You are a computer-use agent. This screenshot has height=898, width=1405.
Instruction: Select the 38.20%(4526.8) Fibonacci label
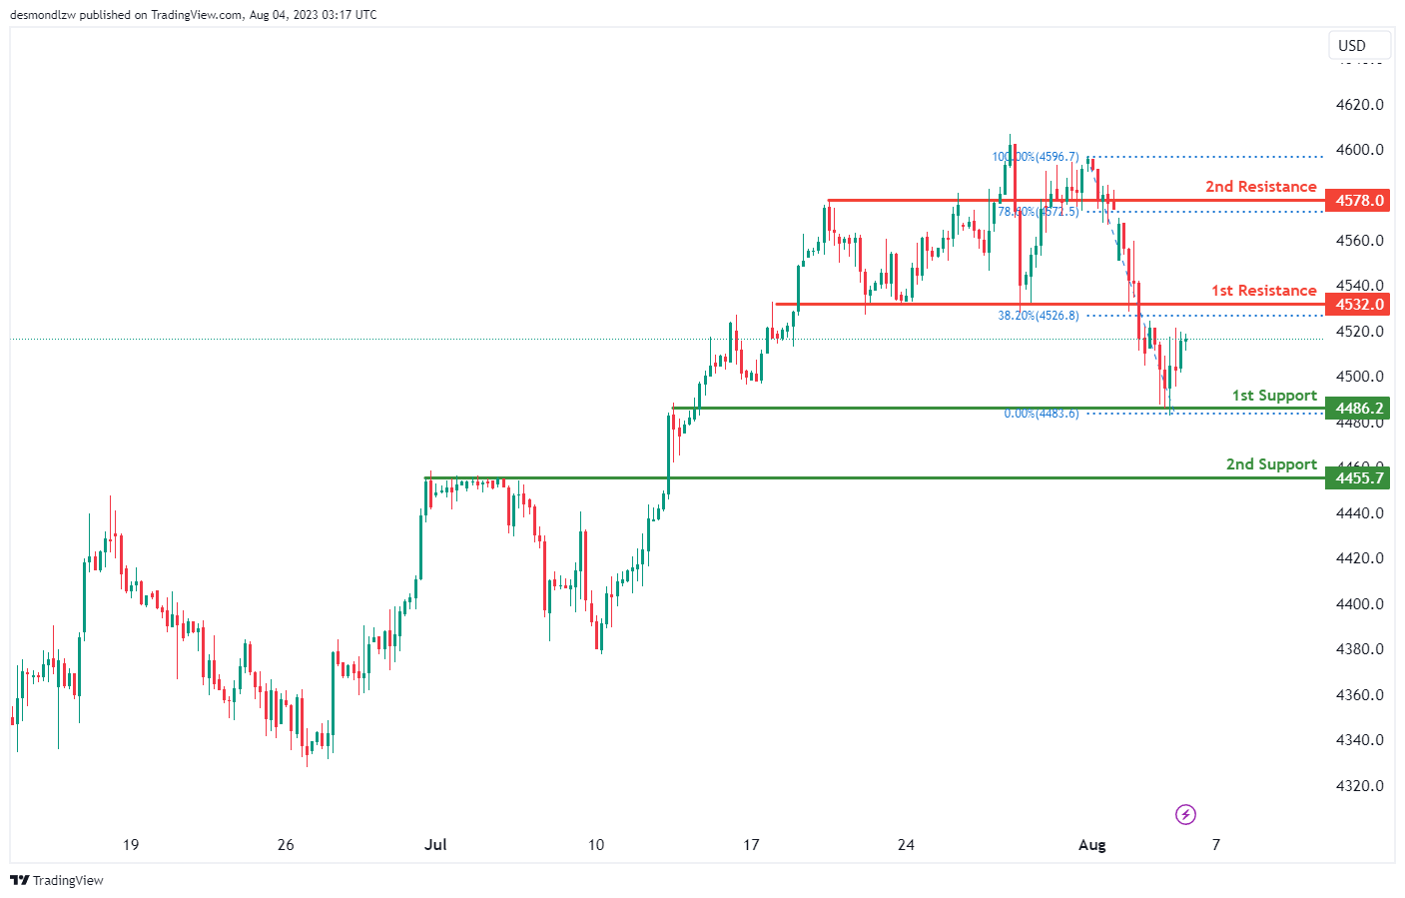1038,316
